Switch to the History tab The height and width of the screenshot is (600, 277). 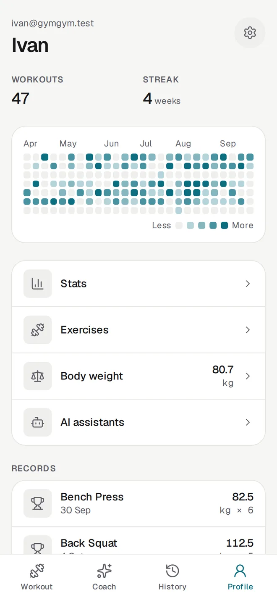[172, 577]
